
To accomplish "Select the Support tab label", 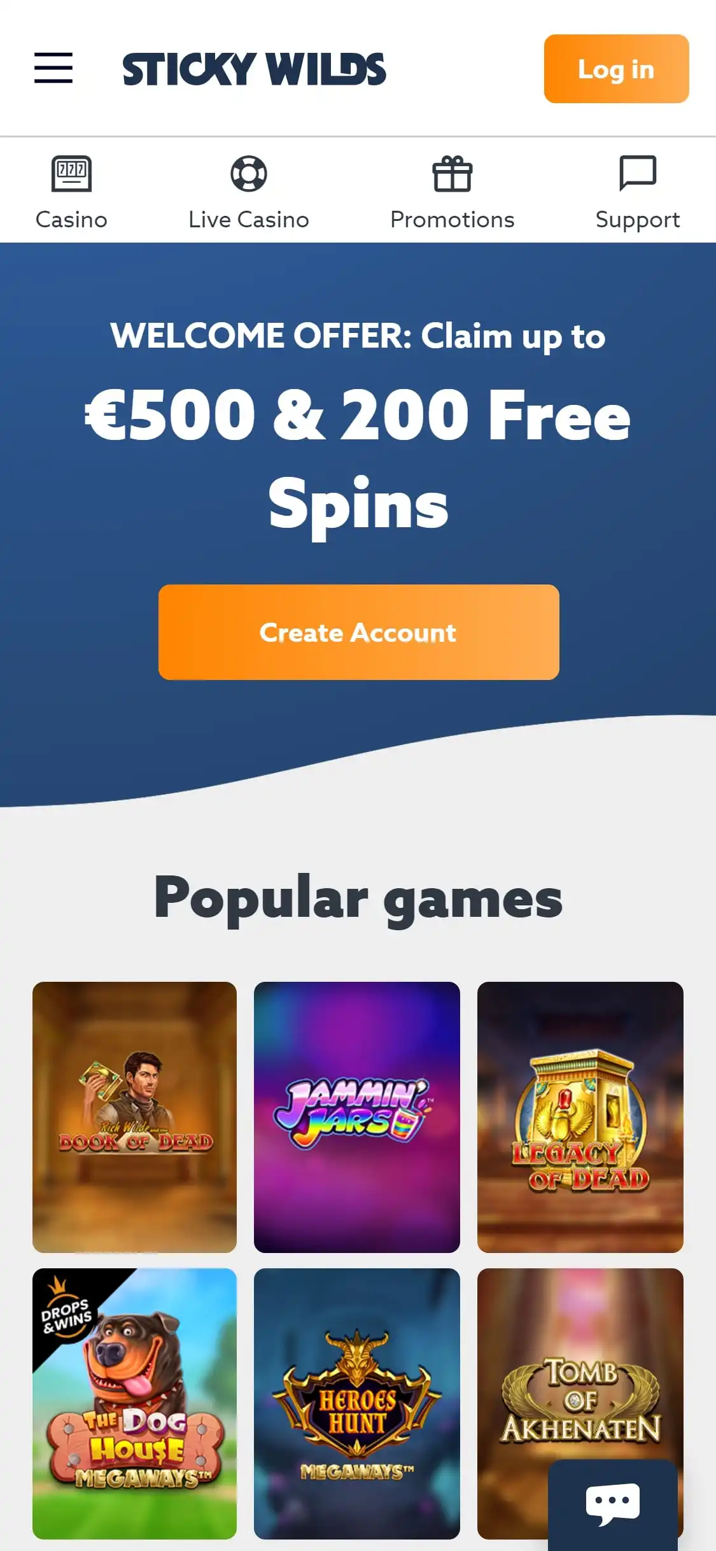I will [x=638, y=220].
